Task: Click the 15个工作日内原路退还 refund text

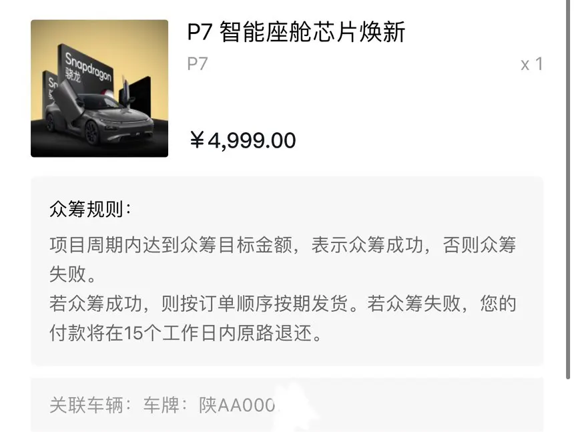Action: click(224, 333)
